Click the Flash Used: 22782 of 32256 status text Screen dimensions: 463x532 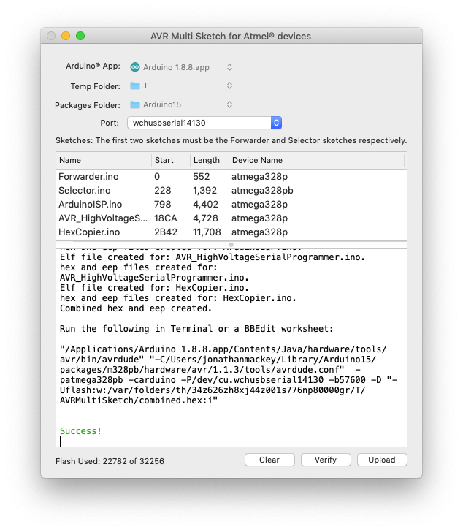(110, 461)
